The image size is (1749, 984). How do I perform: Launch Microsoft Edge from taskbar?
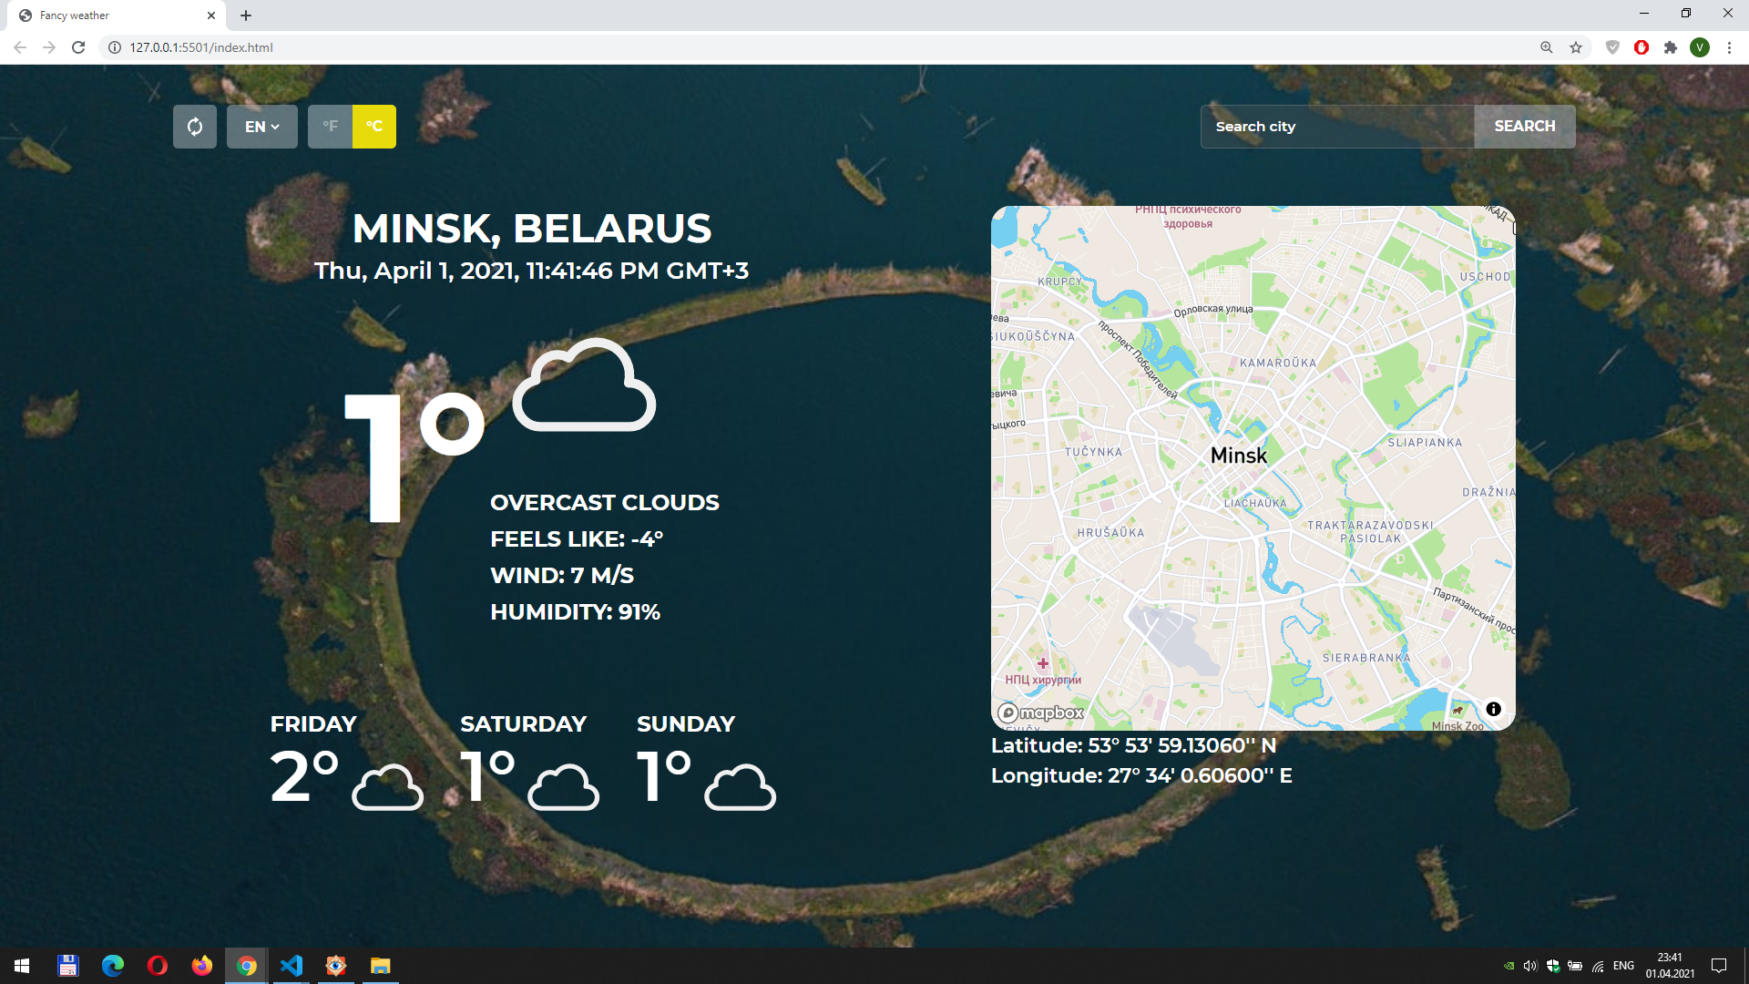tap(113, 966)
